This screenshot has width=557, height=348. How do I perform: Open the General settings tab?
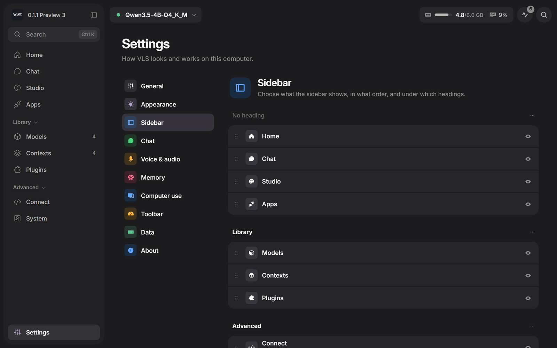168,86
